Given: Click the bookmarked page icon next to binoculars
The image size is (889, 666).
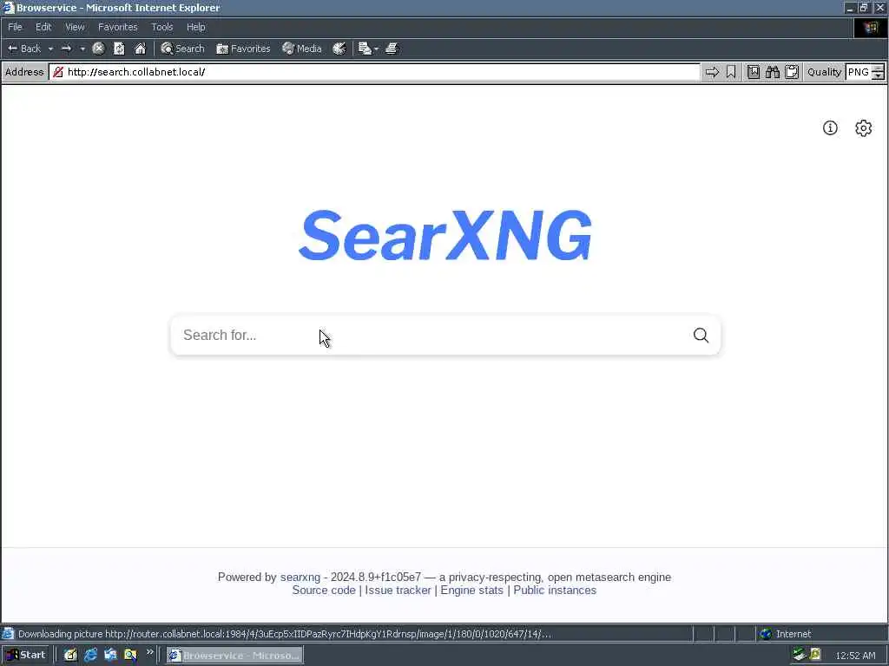Looking at the screenshot, I should [x=754, y=72].
